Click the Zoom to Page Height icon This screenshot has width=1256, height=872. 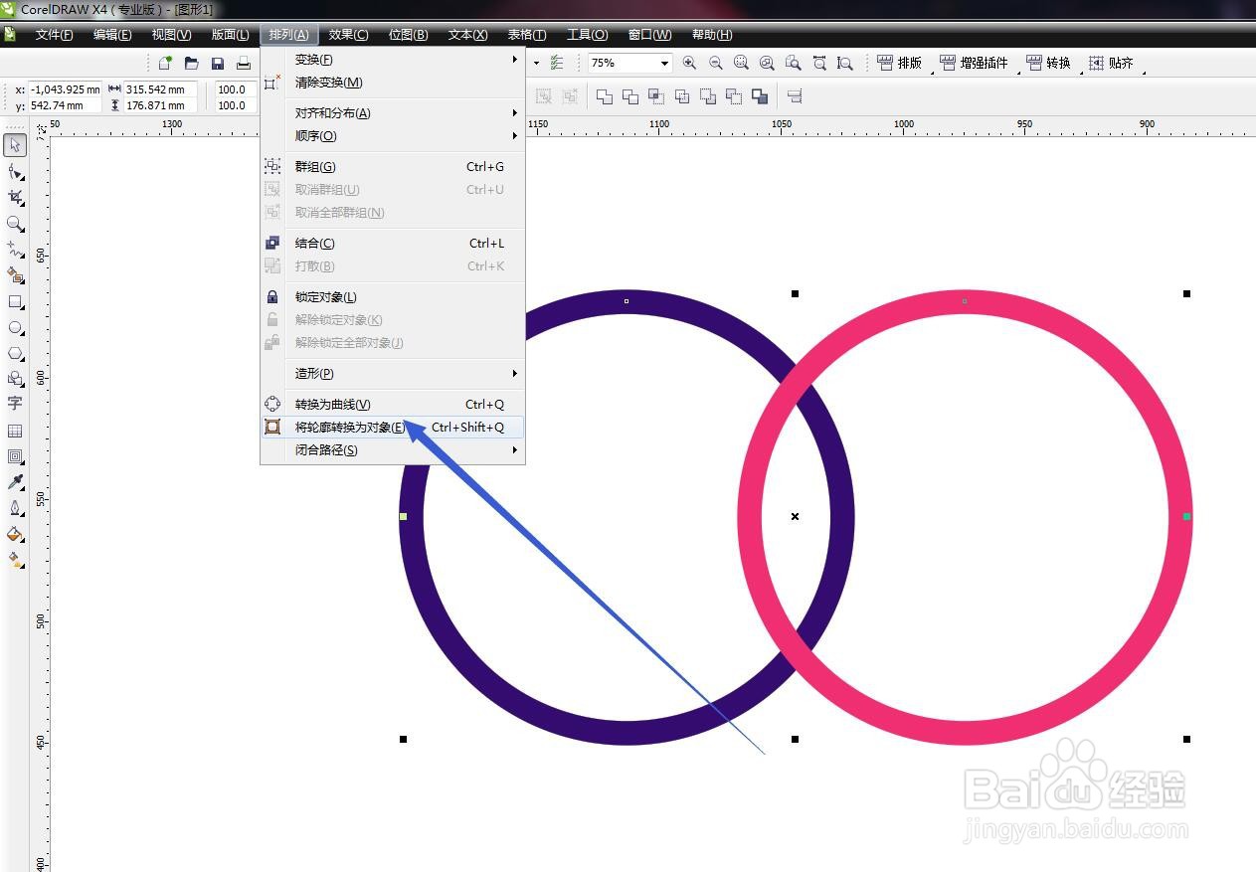click(844, 63)
